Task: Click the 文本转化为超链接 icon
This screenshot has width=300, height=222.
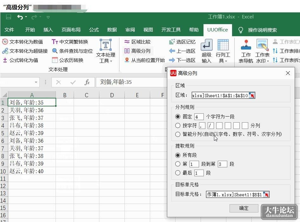Action: [5, 51]
